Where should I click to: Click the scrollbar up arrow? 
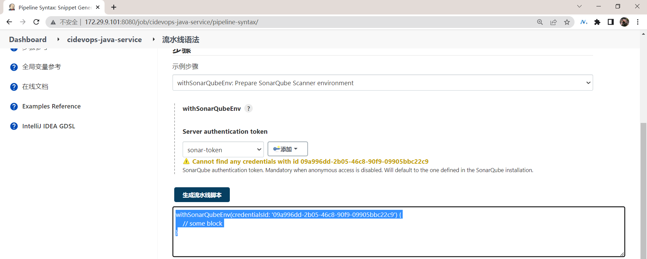click(643, 34)
